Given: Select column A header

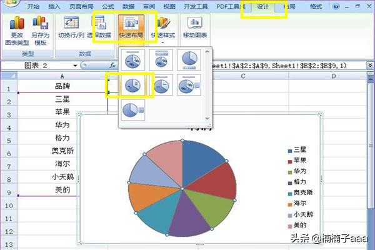Looking at the screenshot, I should [x=62, y=76].
